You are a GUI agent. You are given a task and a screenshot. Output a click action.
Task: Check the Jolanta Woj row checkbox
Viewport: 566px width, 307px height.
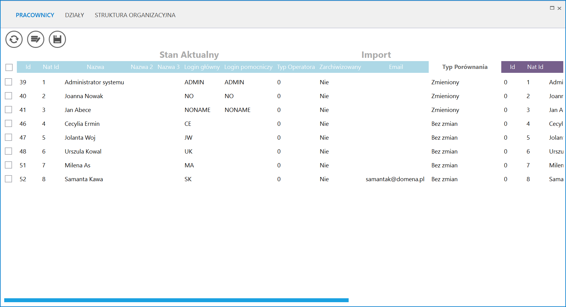click(8, 137)
